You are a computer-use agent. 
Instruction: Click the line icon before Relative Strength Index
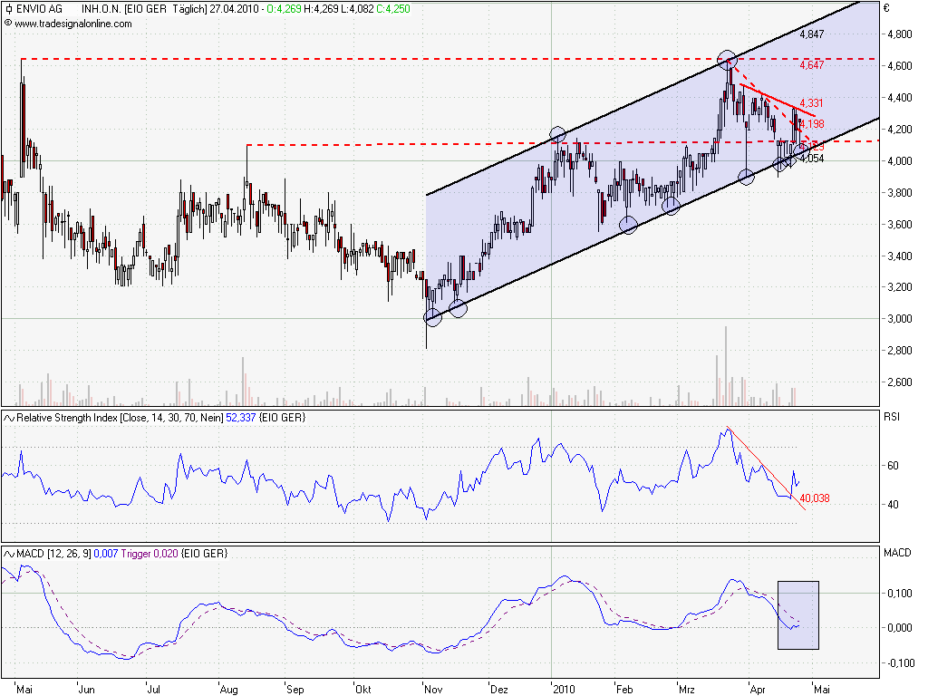pos(9,417)
